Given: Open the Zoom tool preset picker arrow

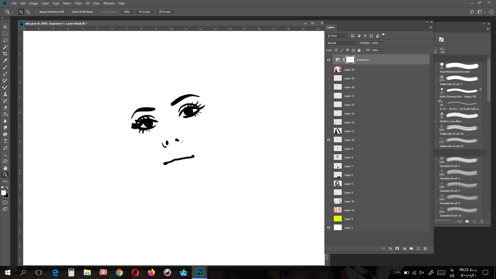Looking at the screenshot, I should point(13,12).
